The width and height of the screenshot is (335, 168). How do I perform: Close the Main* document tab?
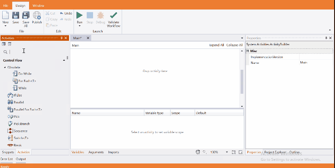pyautogui.click(x=88, y=38)
